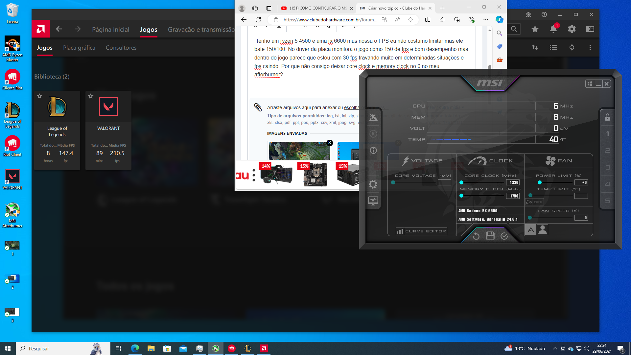Click the Core Clock value field 1330
This screenshot has width=631, height=355.
tap(513, 182)
